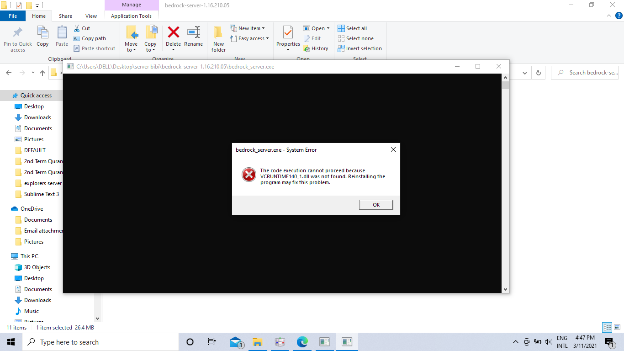Image resolution: width=624 pixels, height=351 pixels.
Task: Open the Mail app on taskbar
Action: coord(236,342)
